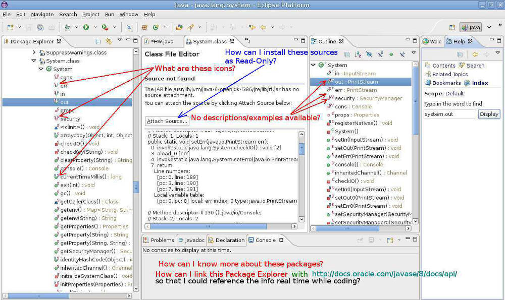Click New Java Class toolbar icon
505x300 pixels.
(x=156, y=27)
